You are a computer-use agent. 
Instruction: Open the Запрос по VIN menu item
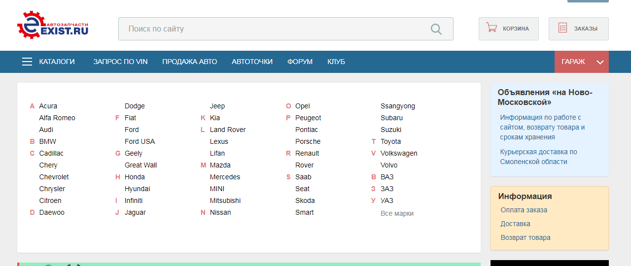pyautogui.click(x=120, y=62)
